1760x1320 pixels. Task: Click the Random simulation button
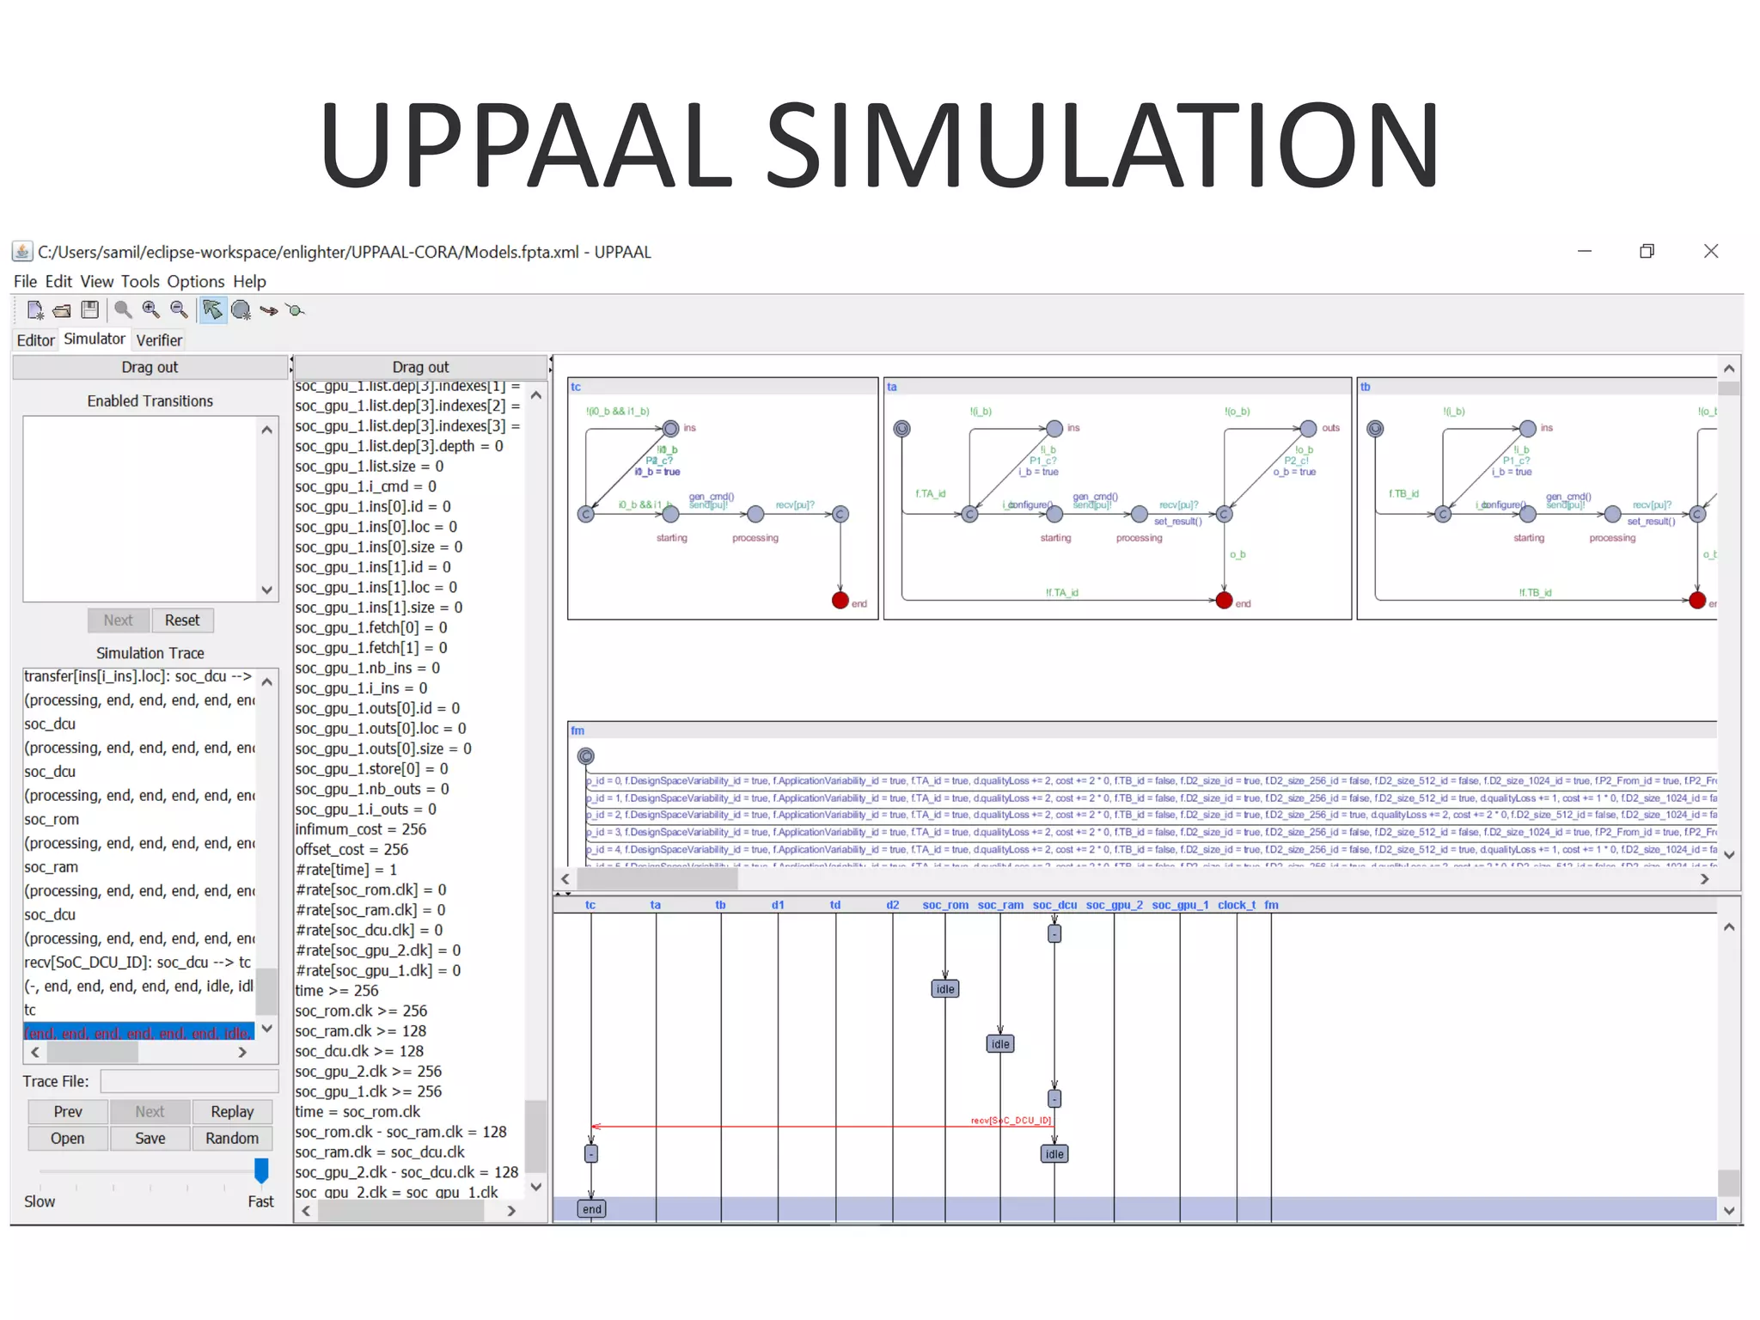click(x=232, y=1138)
